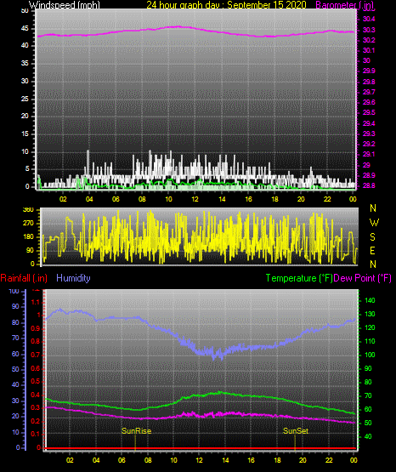Viewport: 396px width, 472px height.
Task: Click the 80 tick on the blue humidity axis
Action: coord(15,322)
